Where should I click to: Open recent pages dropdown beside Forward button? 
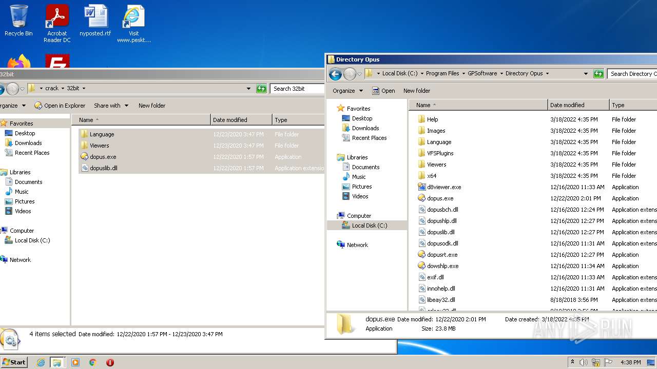(x=359, y=74)
